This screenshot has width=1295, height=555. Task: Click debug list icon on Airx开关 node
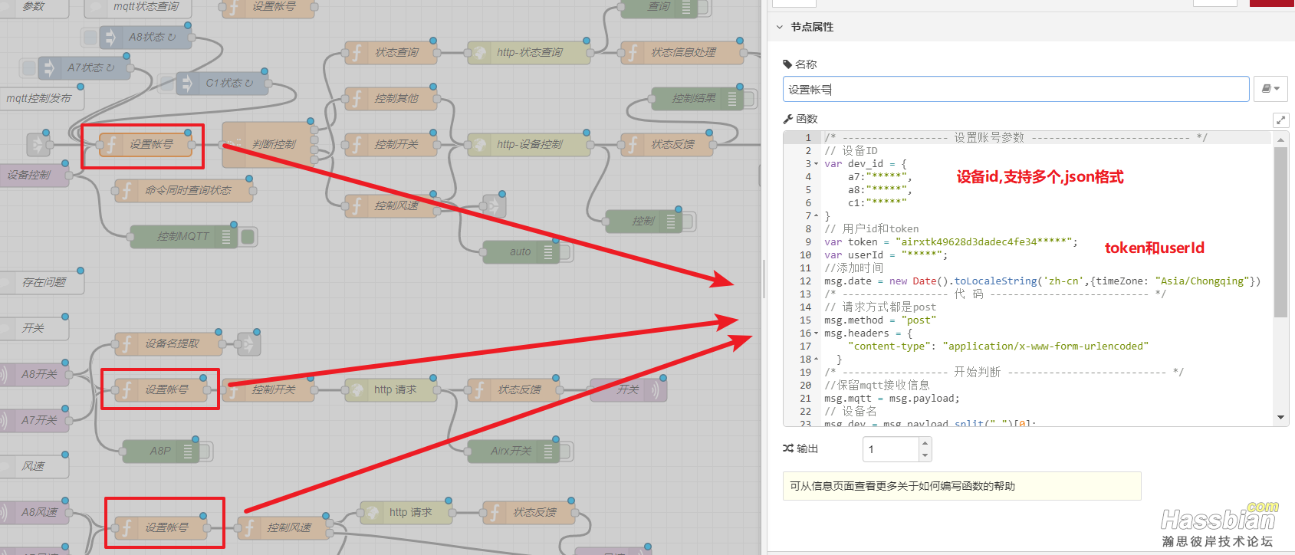(x=547, y=452)
